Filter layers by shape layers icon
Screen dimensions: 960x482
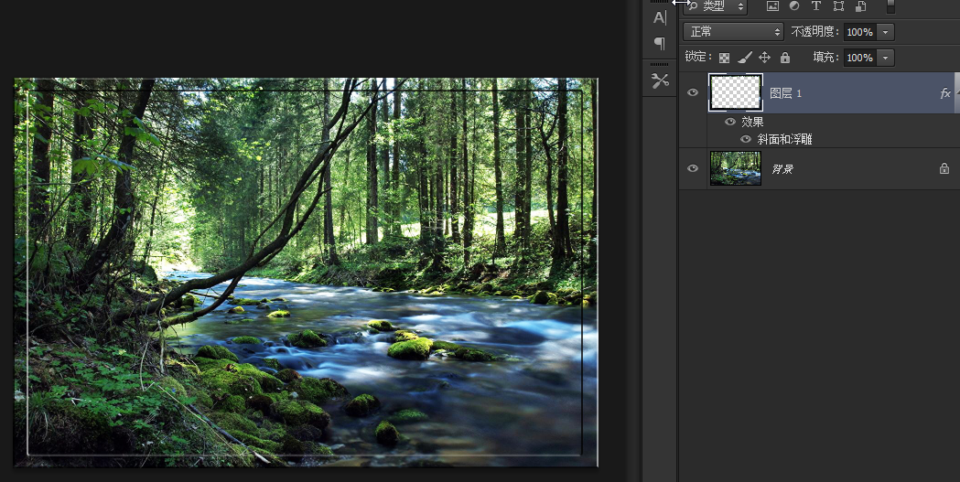(839, 6)
